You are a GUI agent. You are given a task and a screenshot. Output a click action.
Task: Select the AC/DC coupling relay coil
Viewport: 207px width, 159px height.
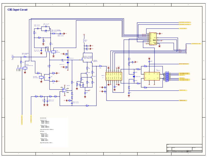[41, 77]
